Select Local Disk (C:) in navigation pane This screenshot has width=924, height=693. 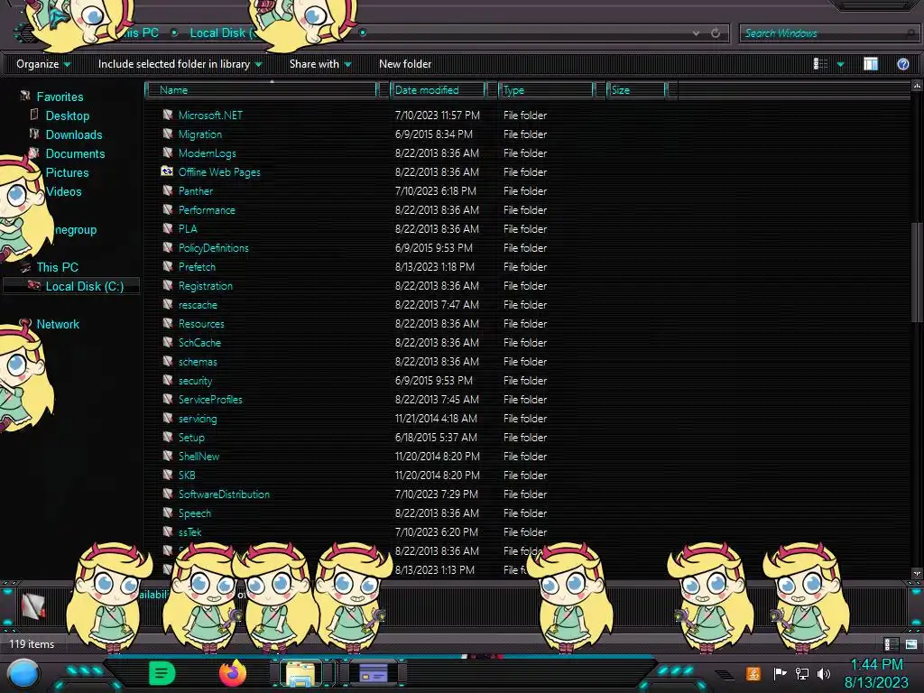(x=84, y=286)
